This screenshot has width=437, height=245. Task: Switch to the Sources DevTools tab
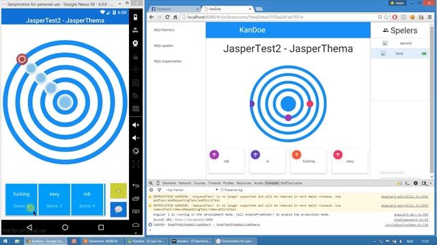point(199,183)
